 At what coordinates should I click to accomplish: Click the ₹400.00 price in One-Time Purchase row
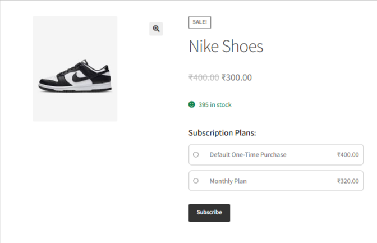point(347,155)
